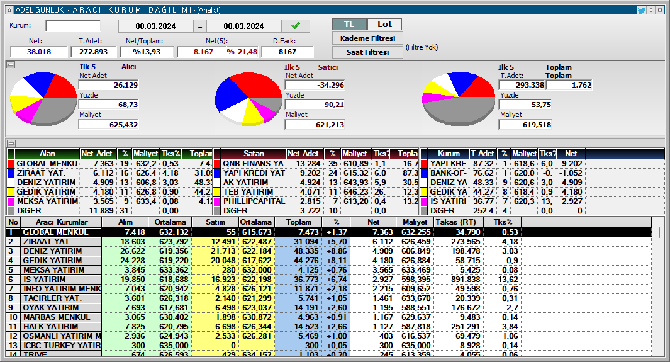Click the window menu icon before ADEL title
Image resolution: width=670 pixels, height=362 pixels.
click(9, 9)
